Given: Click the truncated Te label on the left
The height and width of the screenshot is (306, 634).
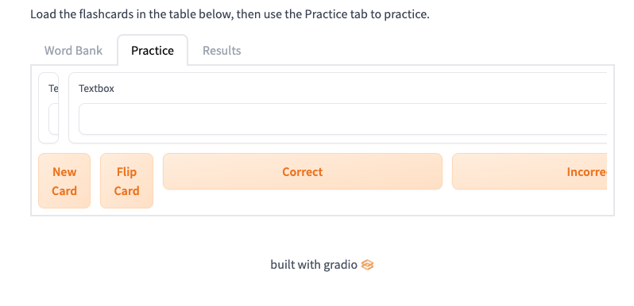Looking at the screenshot, I should (53, 89).
